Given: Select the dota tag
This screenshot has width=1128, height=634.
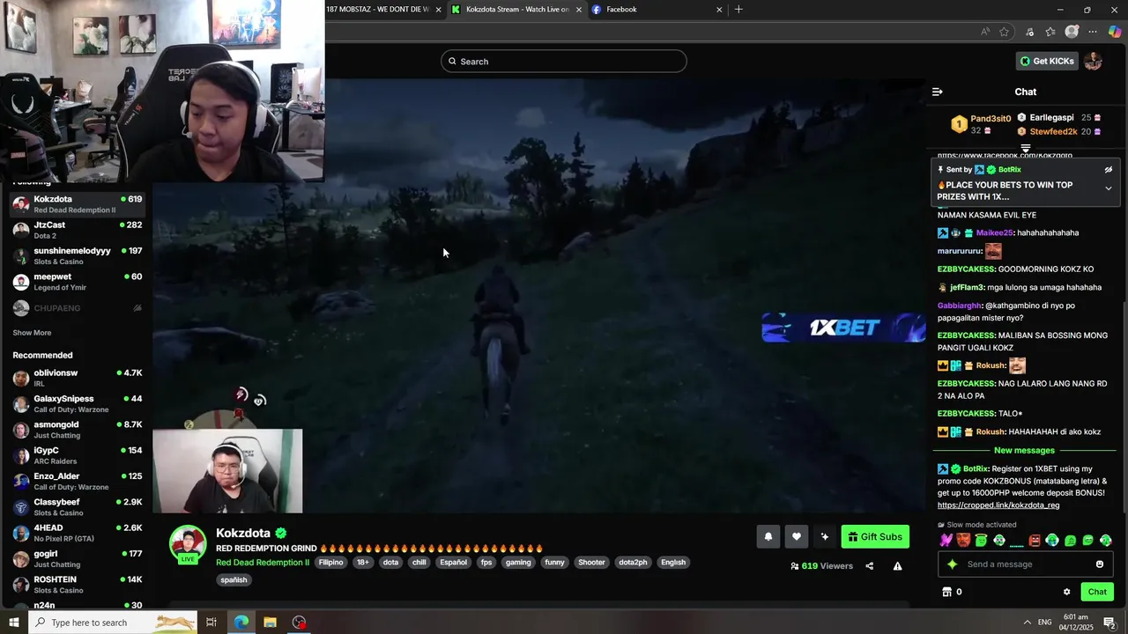Looking at the screenshot, I should pos(390,563).
